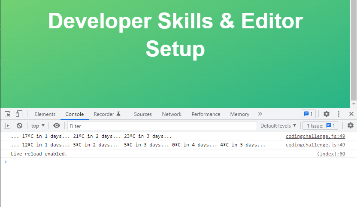This screenshot has height=207, width=357.
Task: Open console settings gear icon
Action: click(351, 125)
